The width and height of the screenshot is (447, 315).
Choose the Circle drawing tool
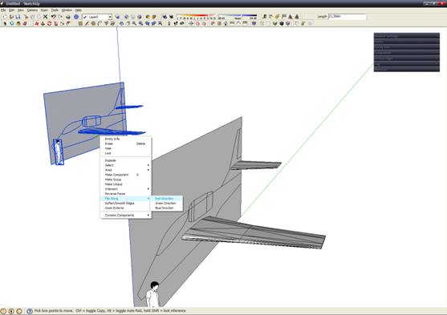coord(93,23)
